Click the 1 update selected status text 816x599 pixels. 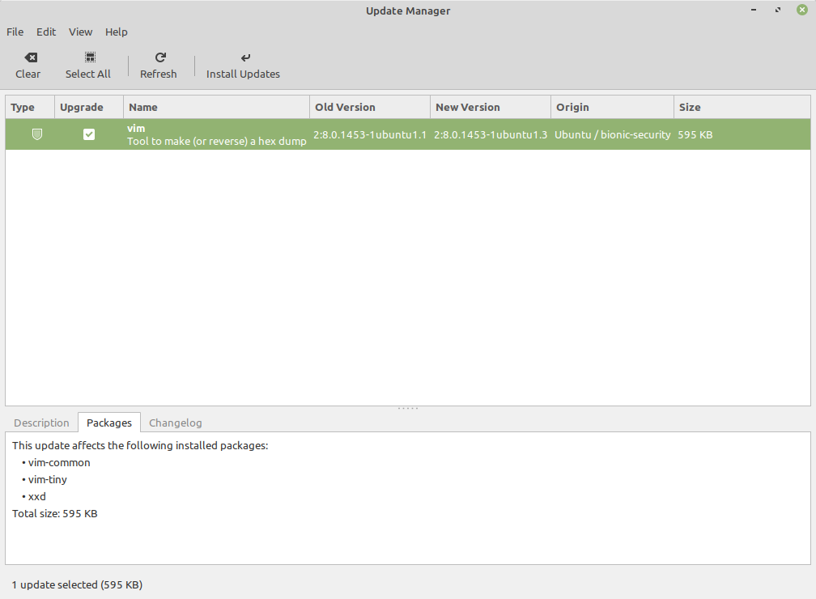pos(77,584)
